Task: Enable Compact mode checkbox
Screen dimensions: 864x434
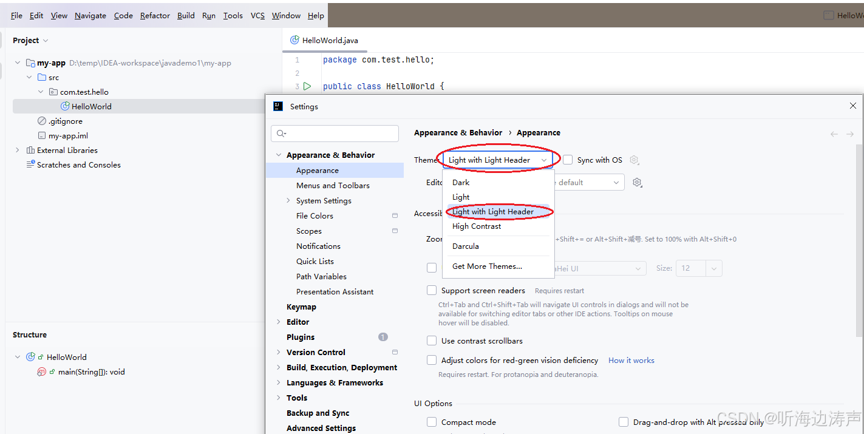Action: click(432, 422)
